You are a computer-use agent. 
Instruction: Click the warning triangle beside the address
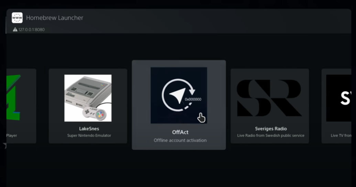click(x=15, y=30)
